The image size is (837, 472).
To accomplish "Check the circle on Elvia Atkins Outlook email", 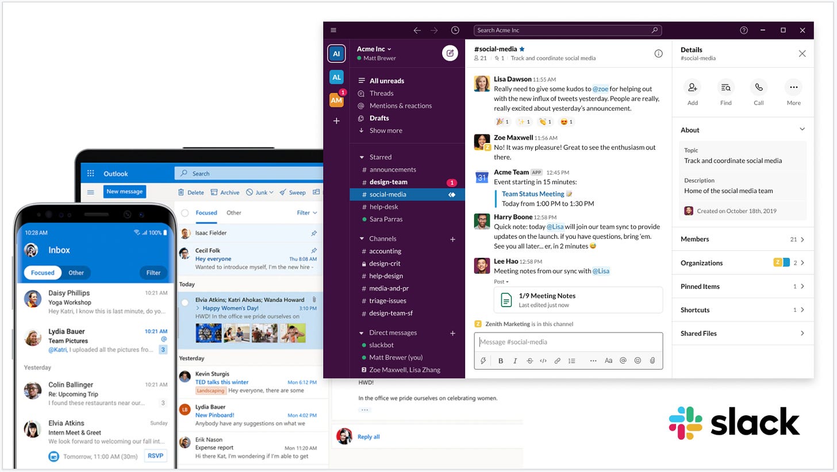I will click(x=185, y=302).
